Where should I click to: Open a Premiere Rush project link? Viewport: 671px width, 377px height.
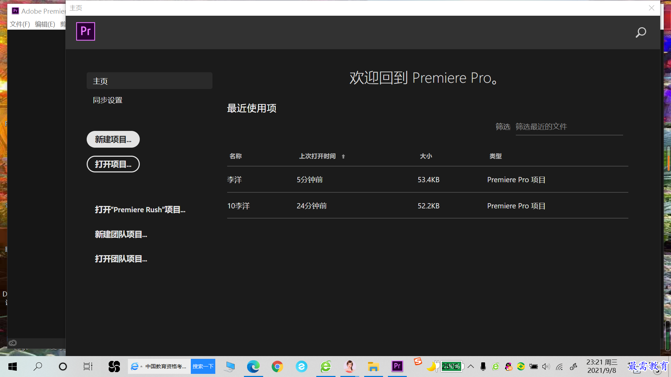tap(140, 209)
